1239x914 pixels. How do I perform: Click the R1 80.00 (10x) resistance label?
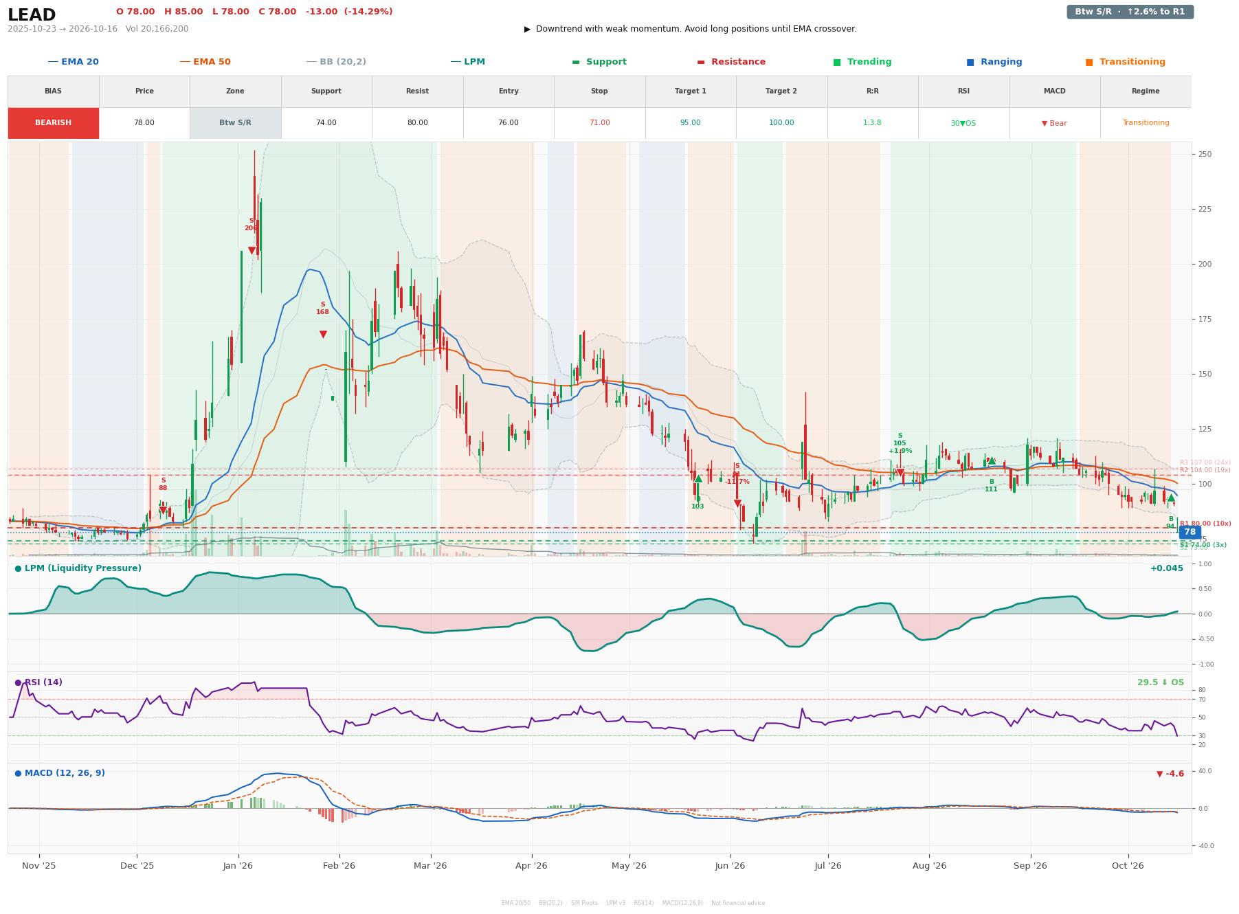1205,524
